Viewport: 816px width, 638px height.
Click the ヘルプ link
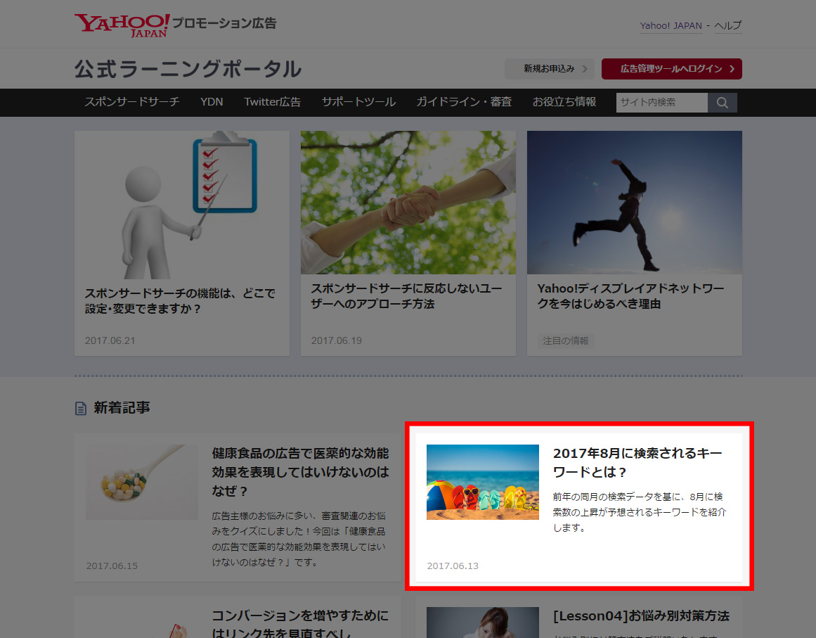(728, 25)
